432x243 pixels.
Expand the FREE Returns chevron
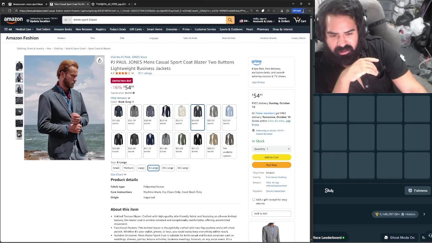coord(129,98)
